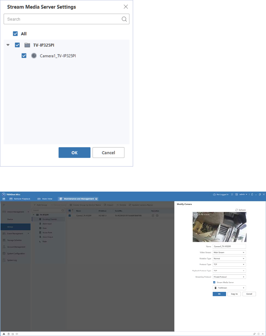The width and height of the screenshot is (266, 336).
Task: Expand the Device Management menu
Action: tap(15, 212)
